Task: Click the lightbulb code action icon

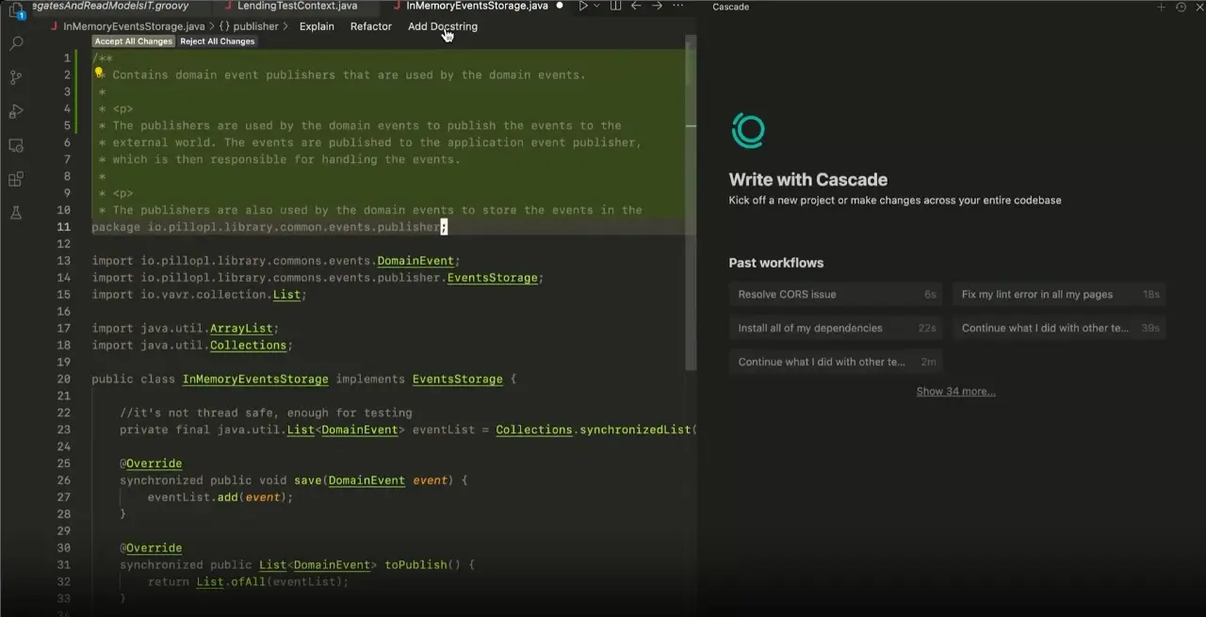Action: point(99,72)
